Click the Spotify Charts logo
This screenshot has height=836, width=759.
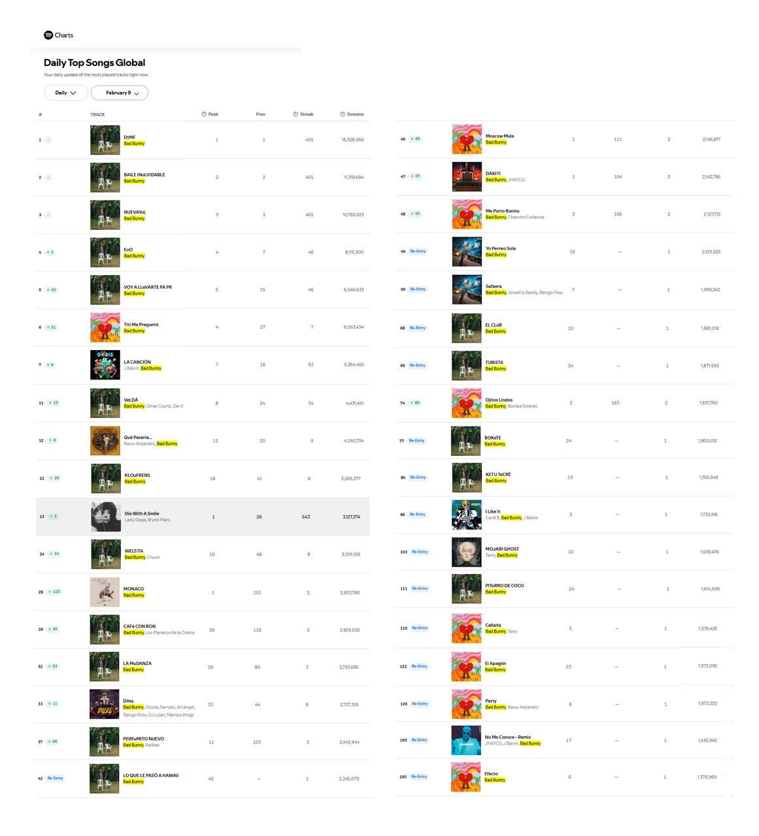58,35
